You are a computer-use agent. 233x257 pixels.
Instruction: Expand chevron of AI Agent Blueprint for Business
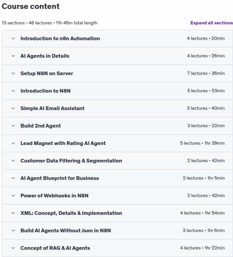13,178
